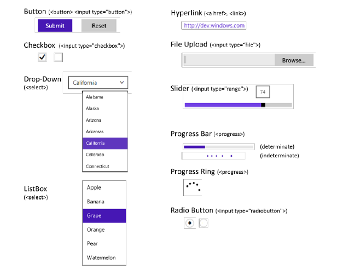Click the purple Submit button
Image resolution: width=337 pixels, height=268 pixels.
[x=55, y=26]
